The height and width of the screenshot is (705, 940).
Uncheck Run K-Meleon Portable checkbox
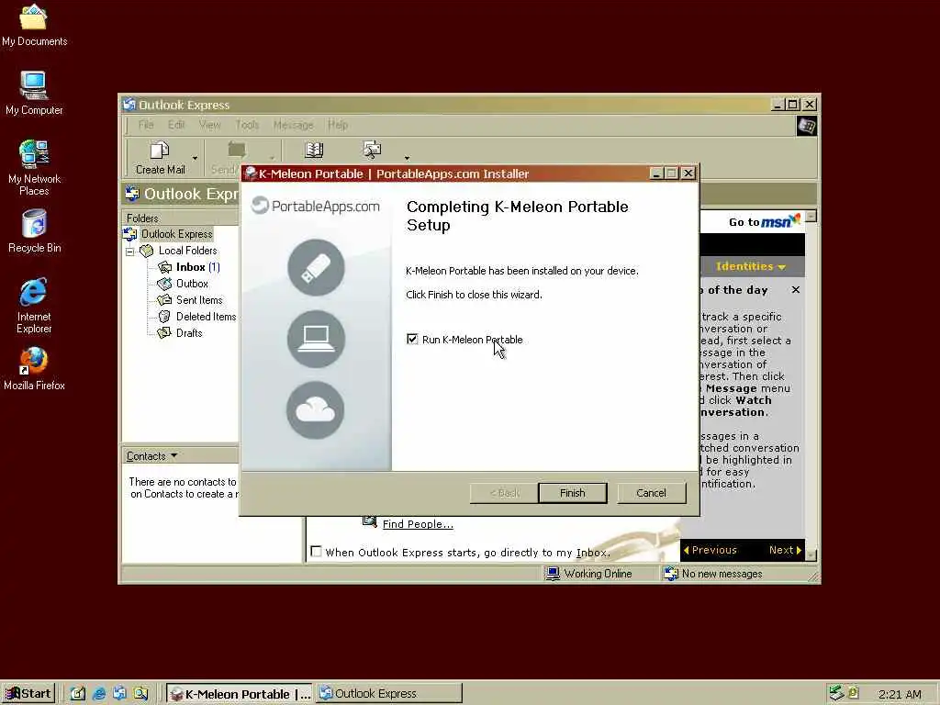click(412, 340)
